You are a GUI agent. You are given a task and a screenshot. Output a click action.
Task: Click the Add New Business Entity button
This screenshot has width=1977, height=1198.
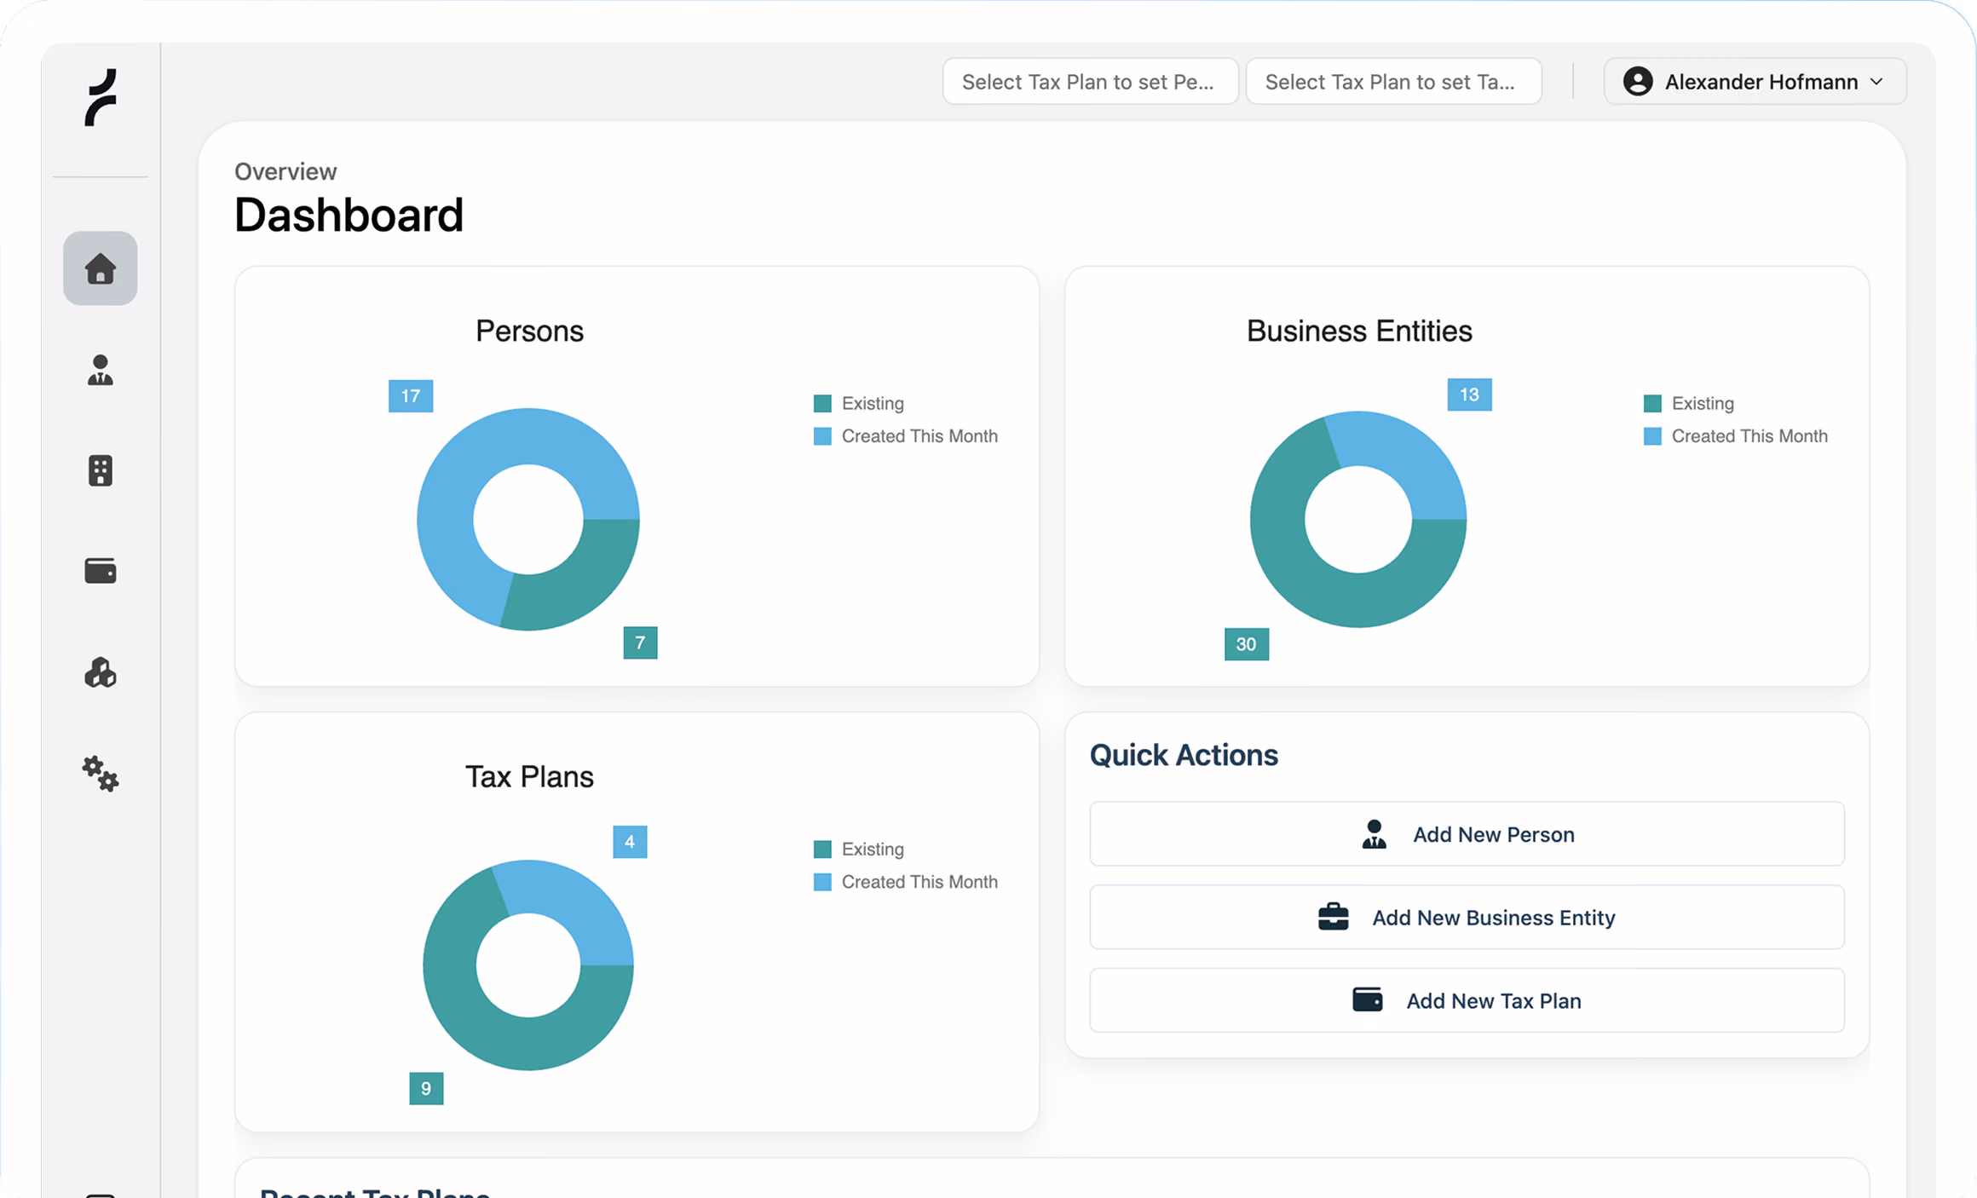(x=1467, y=917)
